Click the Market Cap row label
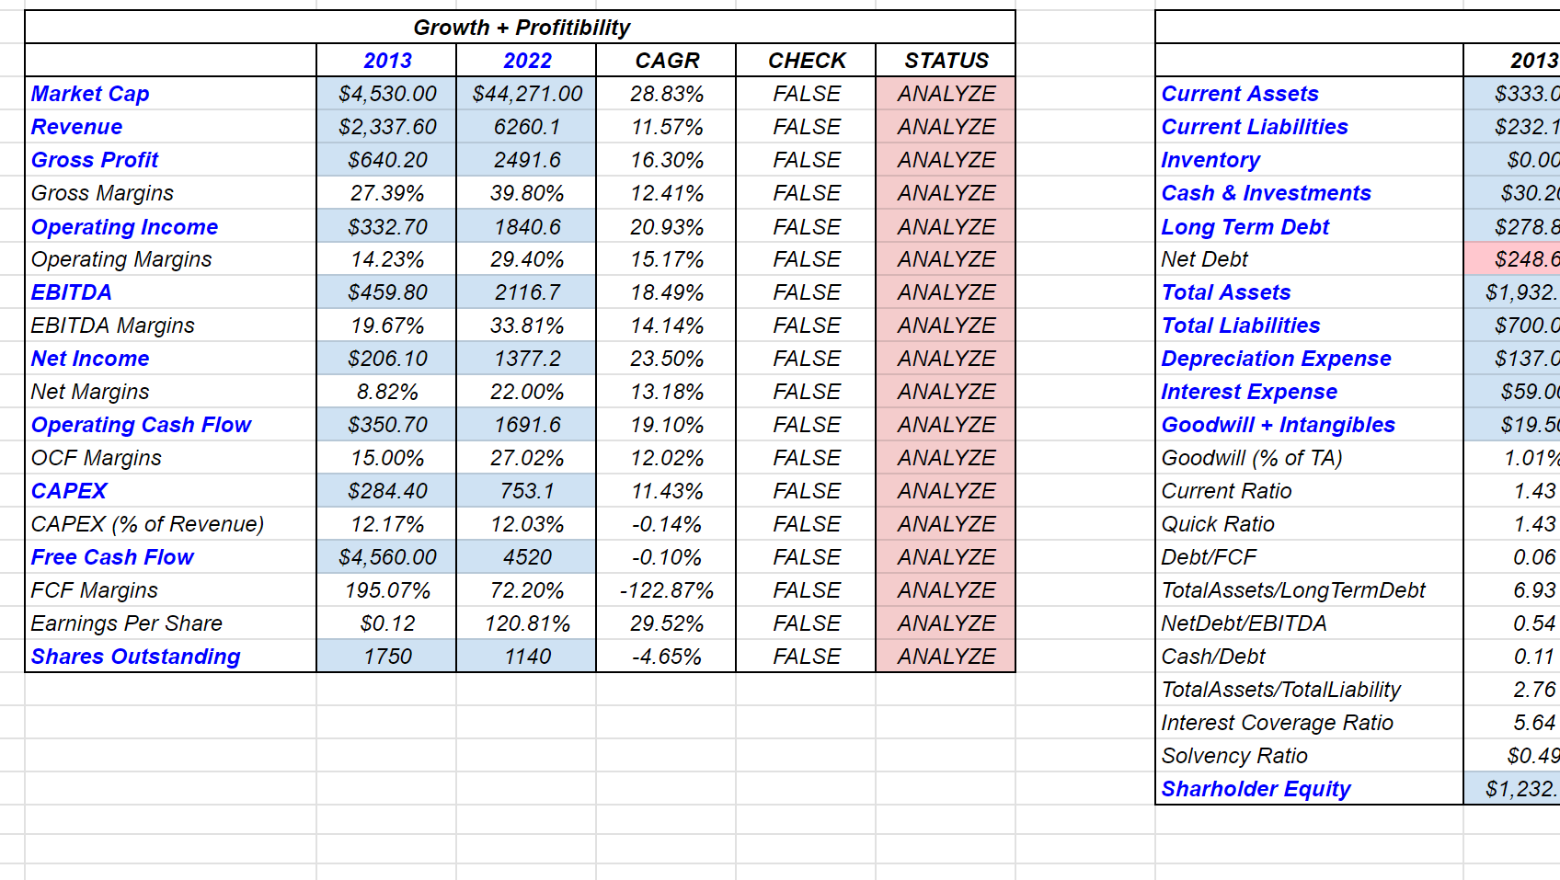The width and height of the screenshot is (1560, 880). click(90, 94)
